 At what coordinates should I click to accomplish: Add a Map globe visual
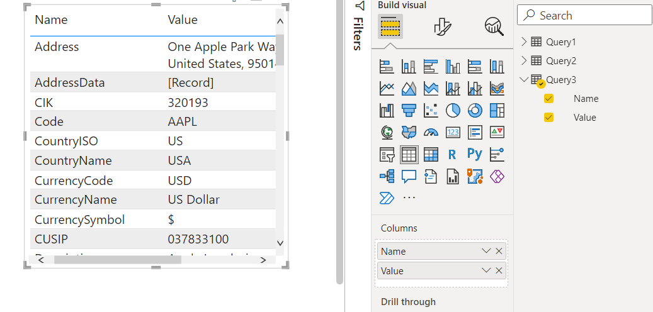pos(387,132)
